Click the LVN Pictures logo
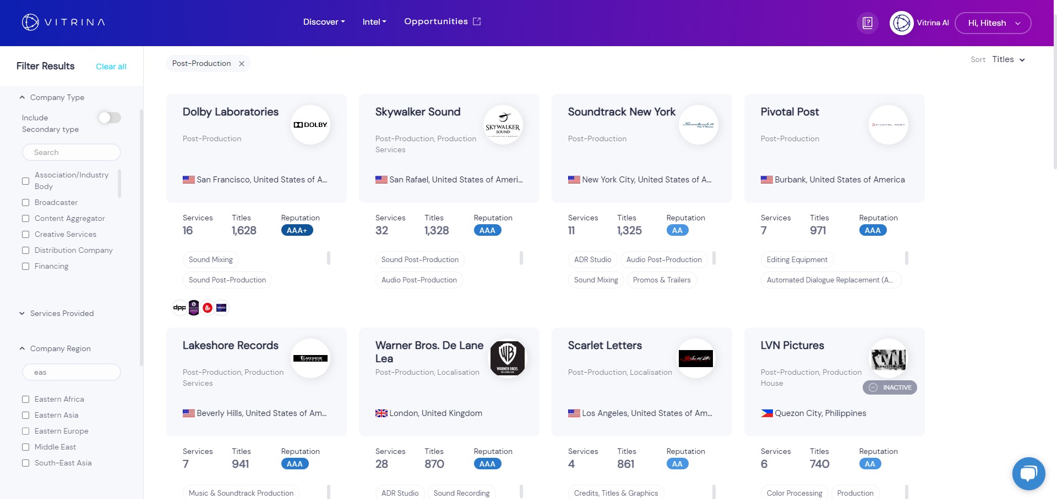Screen dimensions: 1057x499 point(889,358)
